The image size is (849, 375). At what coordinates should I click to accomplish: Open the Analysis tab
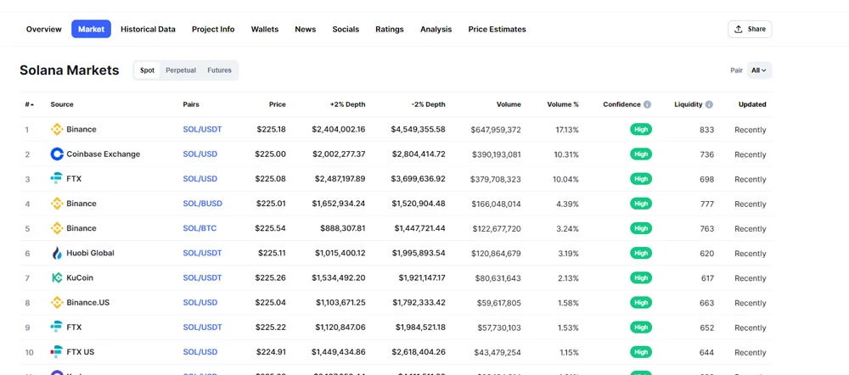coord(436,29)
